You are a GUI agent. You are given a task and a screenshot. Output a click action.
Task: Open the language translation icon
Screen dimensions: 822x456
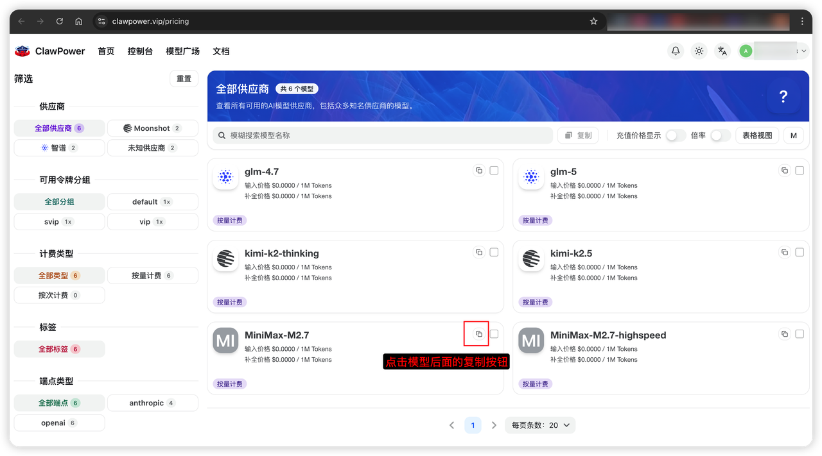tap(722, 51)
